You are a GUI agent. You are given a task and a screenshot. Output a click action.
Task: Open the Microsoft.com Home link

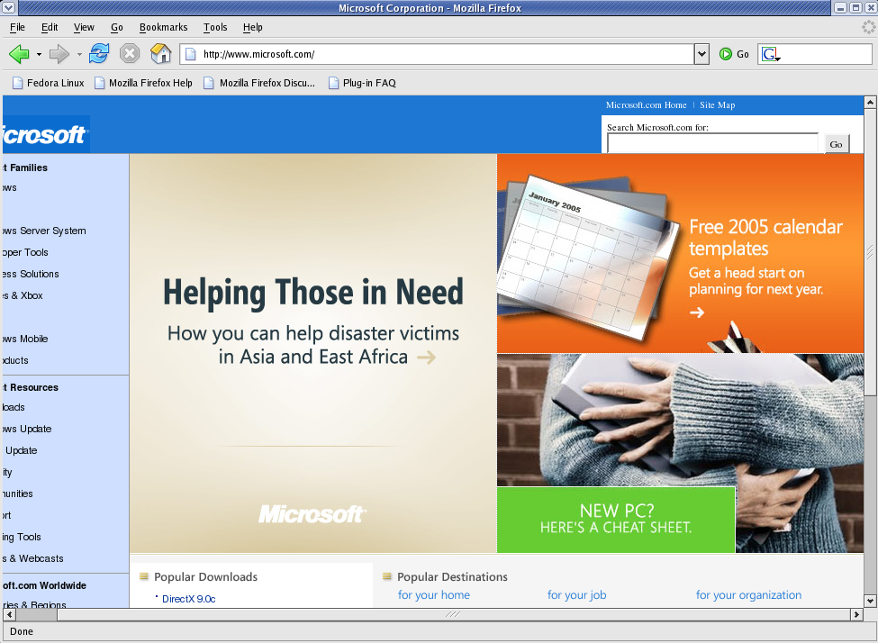[647, 105]
